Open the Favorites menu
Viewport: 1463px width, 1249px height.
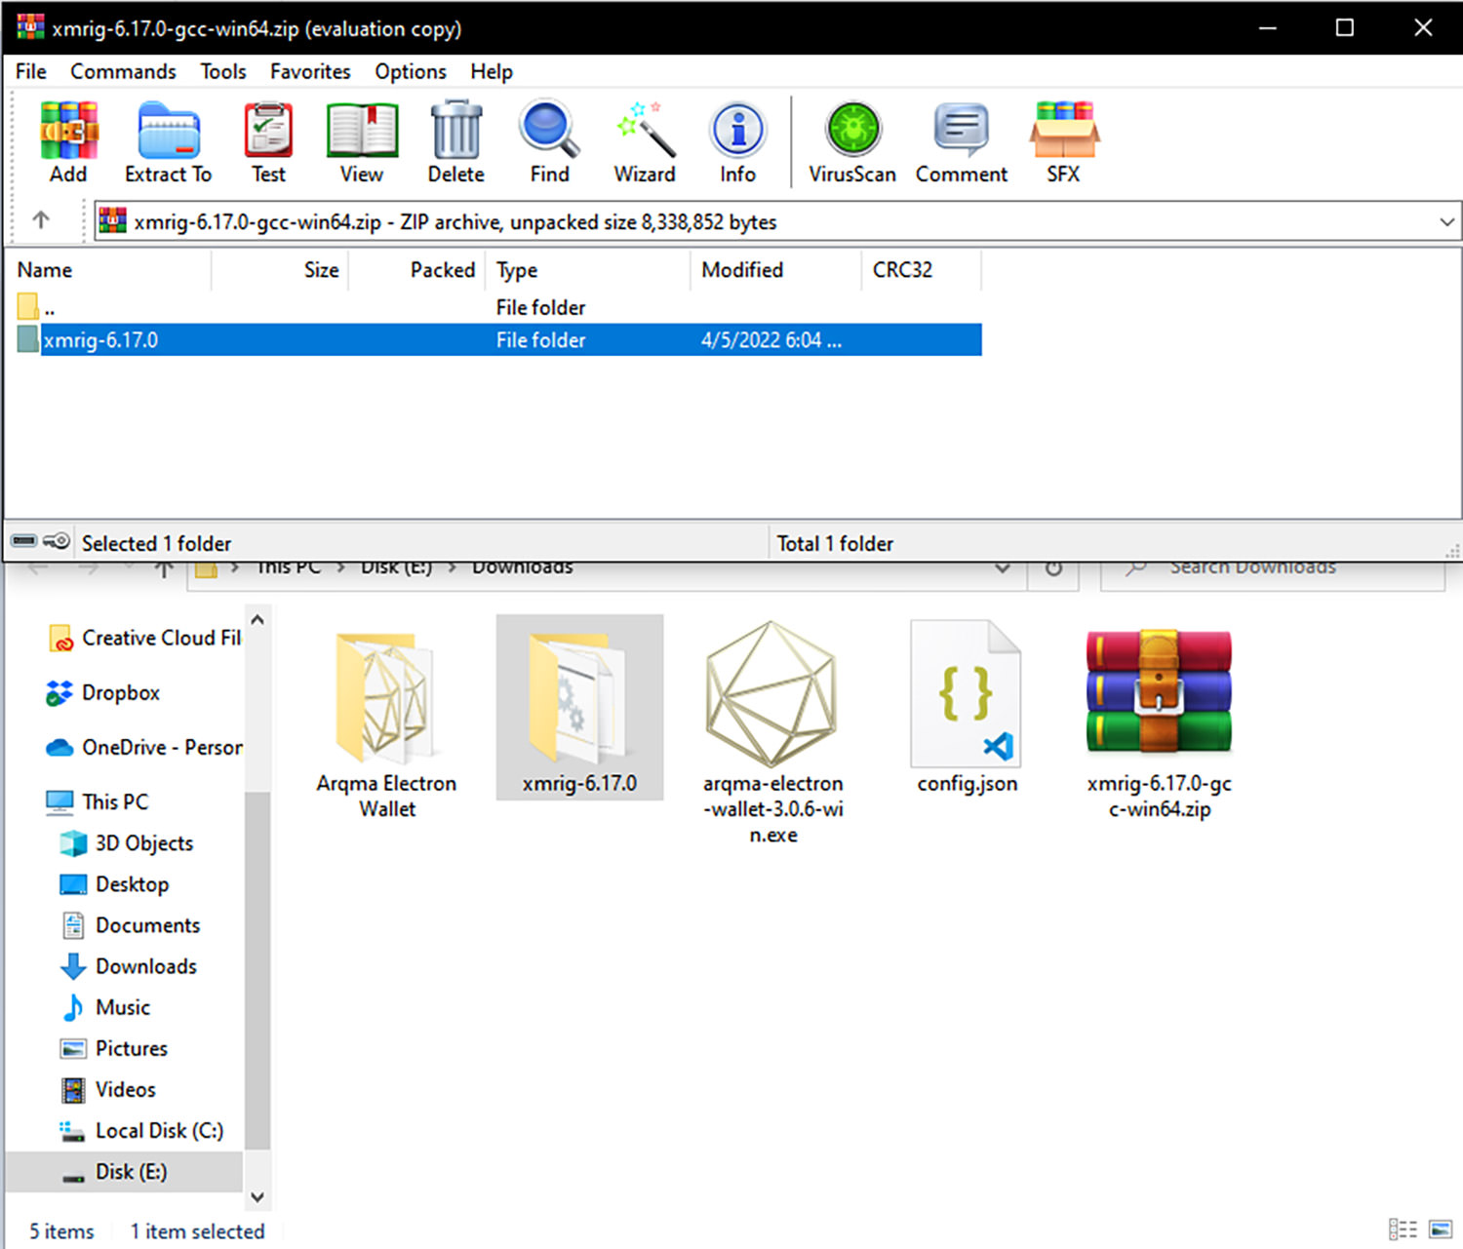click(310, 71)
